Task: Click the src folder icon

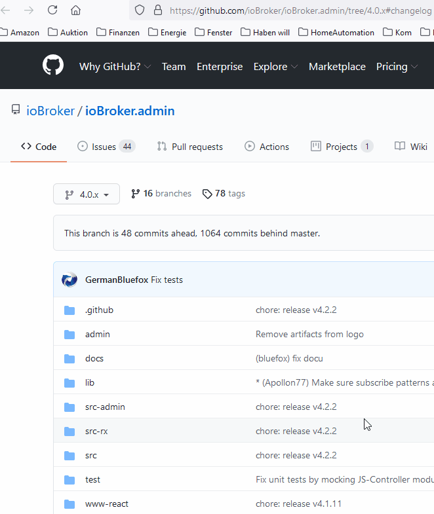Action: pyautogui.click(x=69, y=456)
